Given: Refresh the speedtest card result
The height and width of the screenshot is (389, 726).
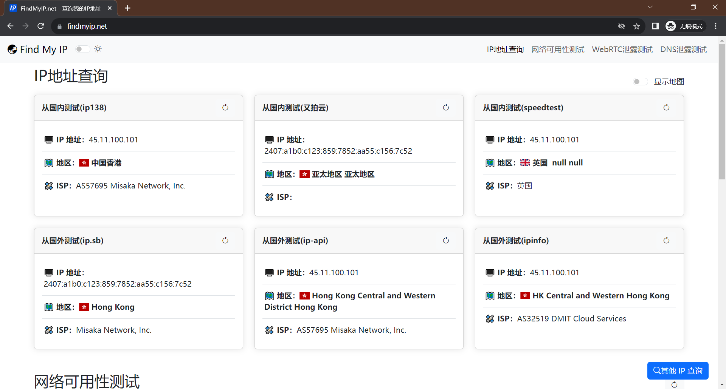Looking at the screenshot, I should [x=666, y=108].
